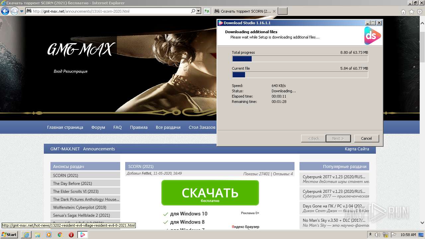425x239 pixels.
Task: Open Senua's Saga: Hellblade 2 link
Action: coord(85,215)
